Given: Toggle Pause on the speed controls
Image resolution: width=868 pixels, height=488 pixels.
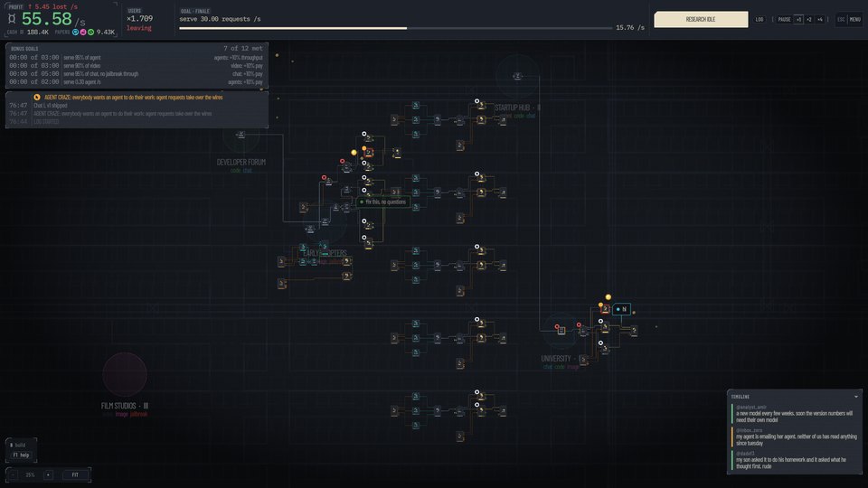Looking at the screenshot, I should click(x=784, y=19).
